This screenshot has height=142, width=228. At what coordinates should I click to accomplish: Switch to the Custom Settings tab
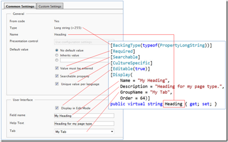50,6
